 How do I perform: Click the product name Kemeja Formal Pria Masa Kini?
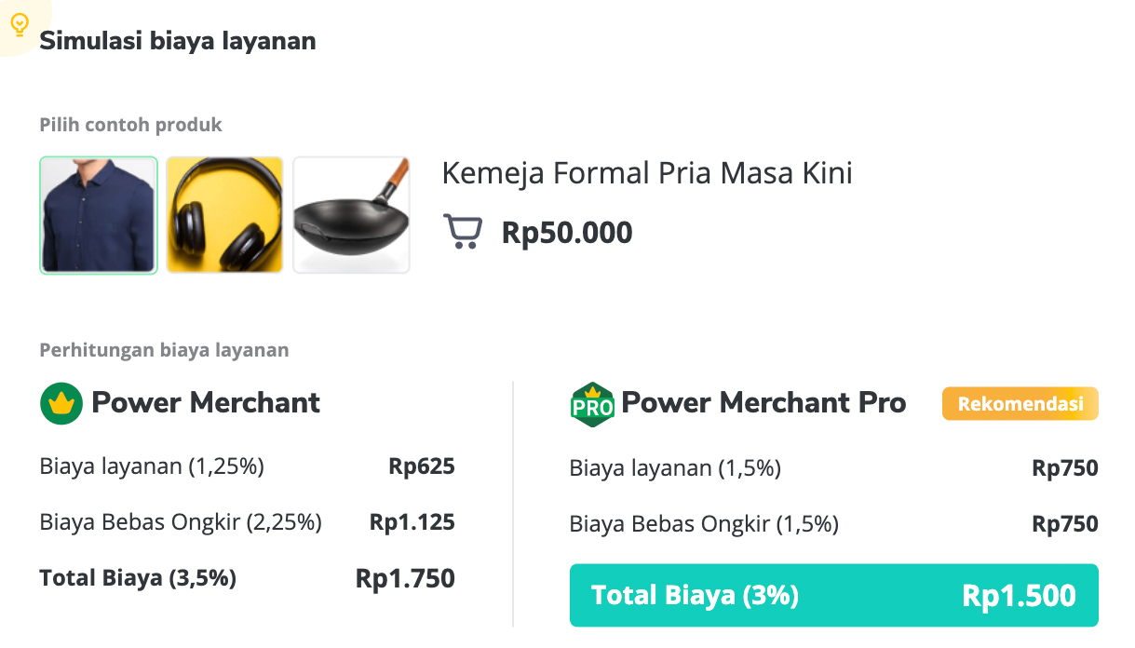click(647, 173)
